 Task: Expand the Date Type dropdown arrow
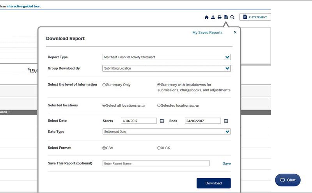click(227, 132)
